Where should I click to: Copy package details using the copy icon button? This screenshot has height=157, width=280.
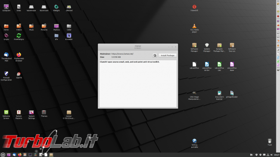point(155,55)
